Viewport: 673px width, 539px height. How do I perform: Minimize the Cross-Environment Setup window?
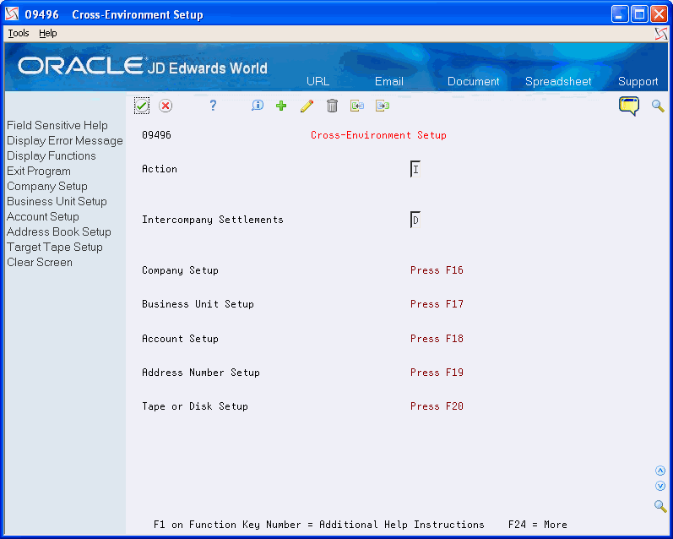(619, 14)
